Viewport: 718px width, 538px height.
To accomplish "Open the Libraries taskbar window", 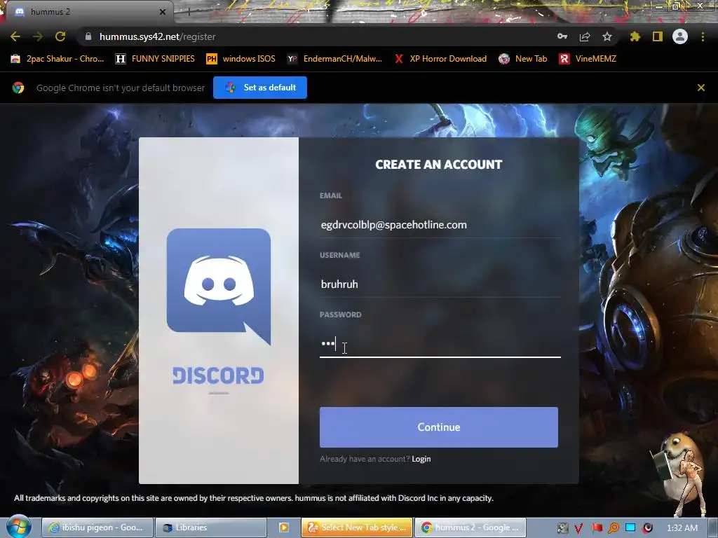I will pos(210,527).
